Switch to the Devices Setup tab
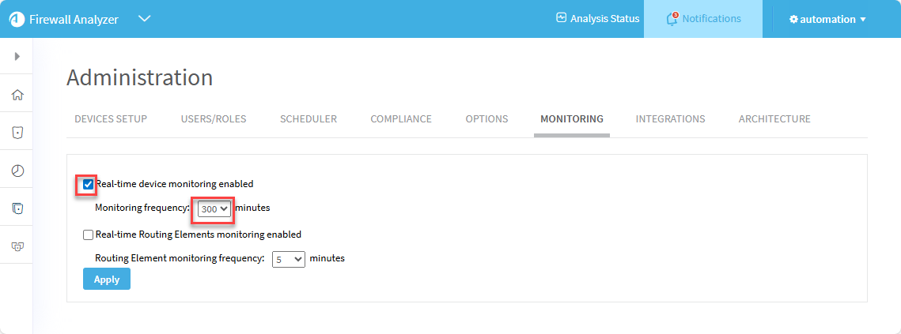The width and height of the screenshot is (901, 334). (x=111, y=119)
